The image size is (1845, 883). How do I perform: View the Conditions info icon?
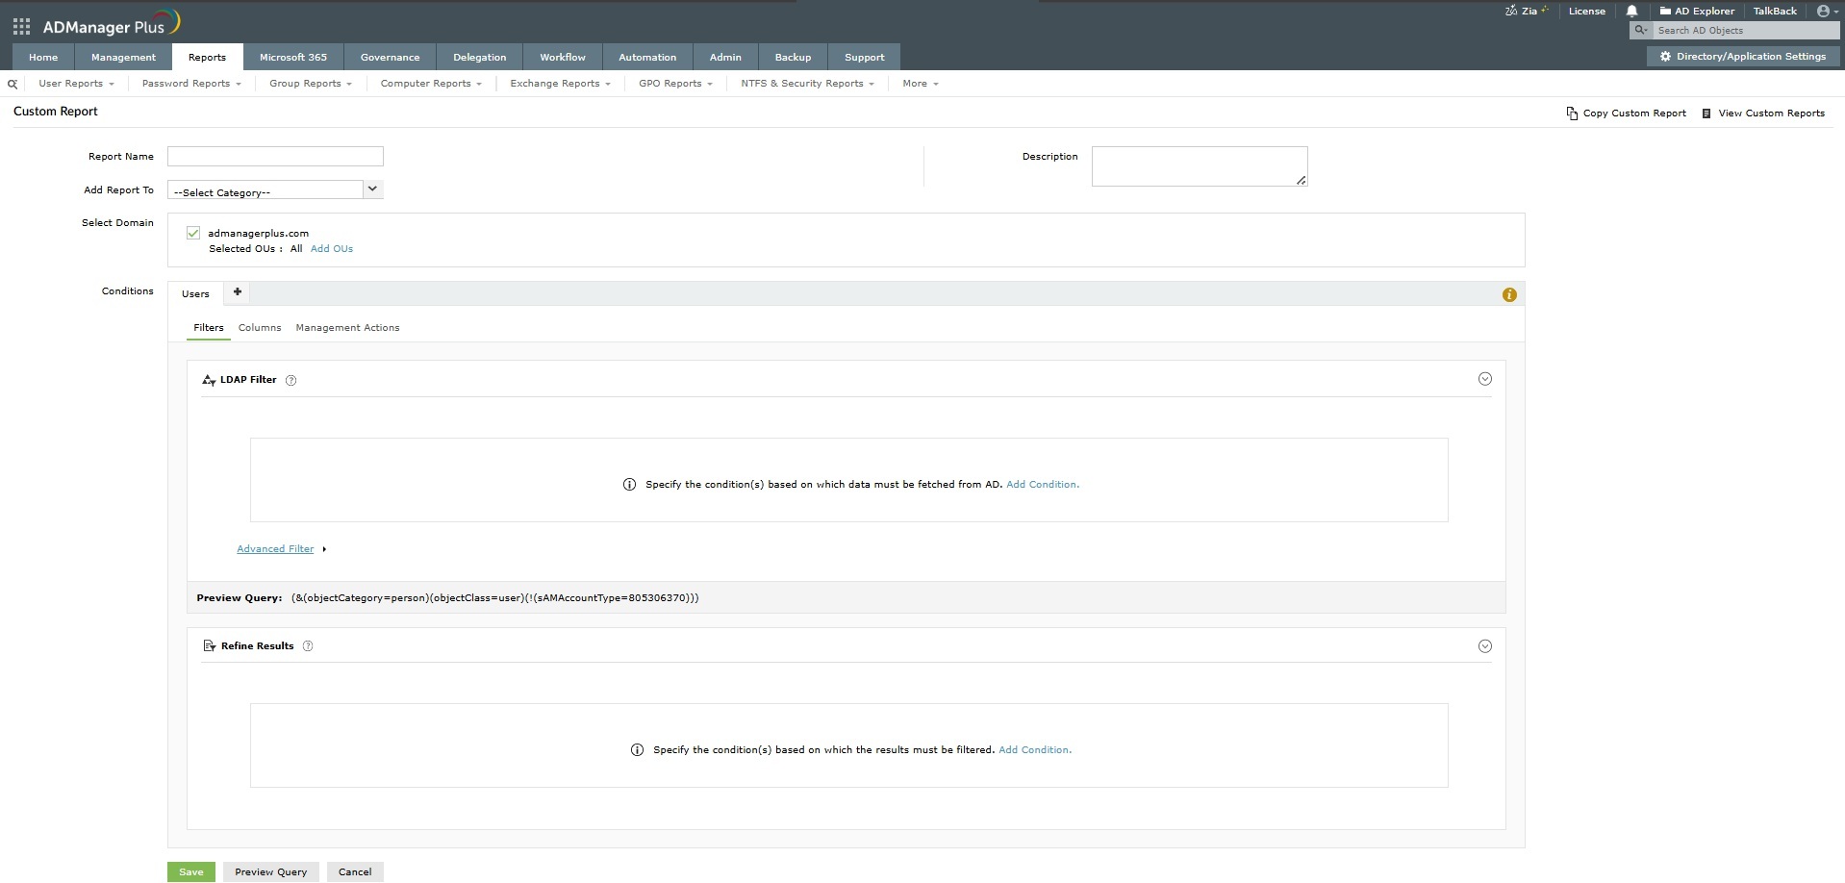[x=1508, y=294]
